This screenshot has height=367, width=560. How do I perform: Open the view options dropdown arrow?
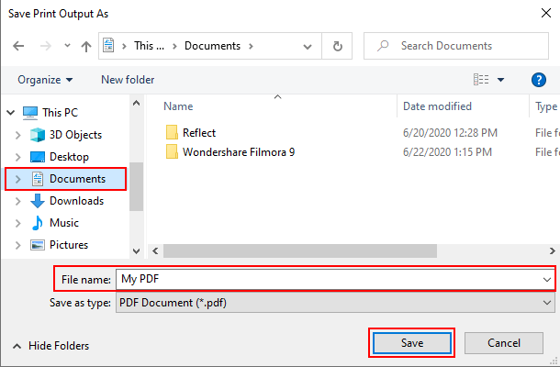click(x=500, y=80)
